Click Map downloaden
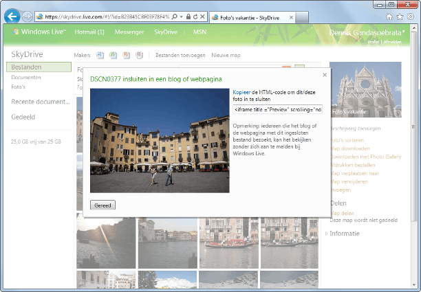Image resolution: width=421 pixels, height=292 pixels. pos(350,148)
